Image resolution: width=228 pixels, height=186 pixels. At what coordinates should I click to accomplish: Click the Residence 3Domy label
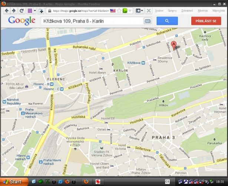[165, 60]
